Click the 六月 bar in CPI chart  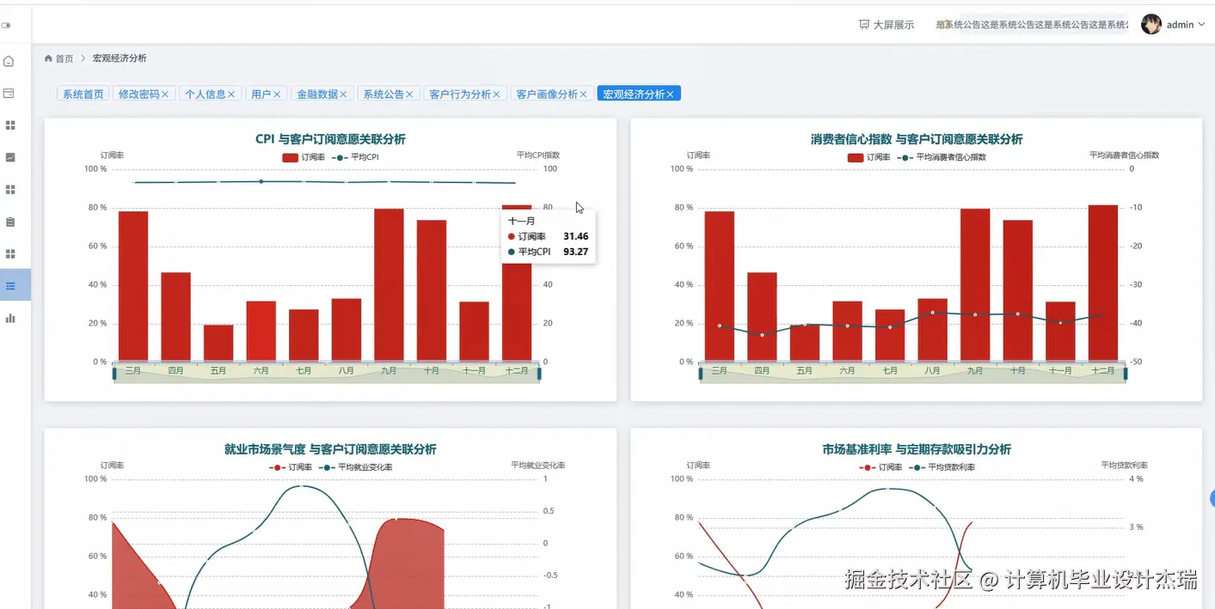coord(261,332)
